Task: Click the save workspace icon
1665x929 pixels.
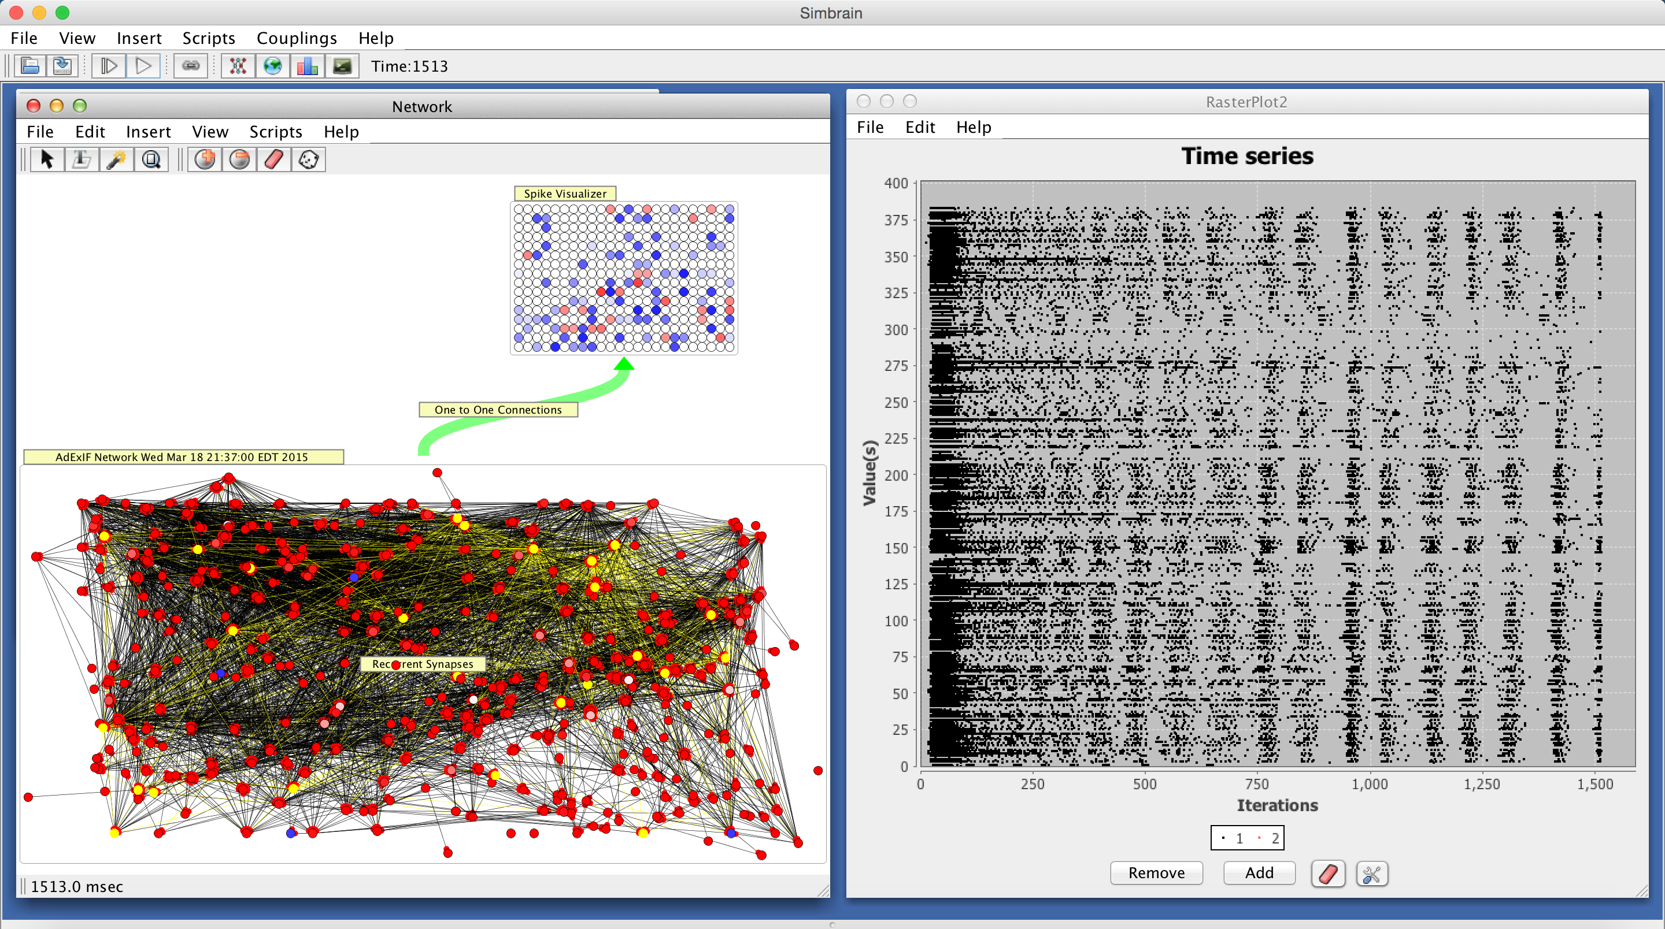Action: 62,66
